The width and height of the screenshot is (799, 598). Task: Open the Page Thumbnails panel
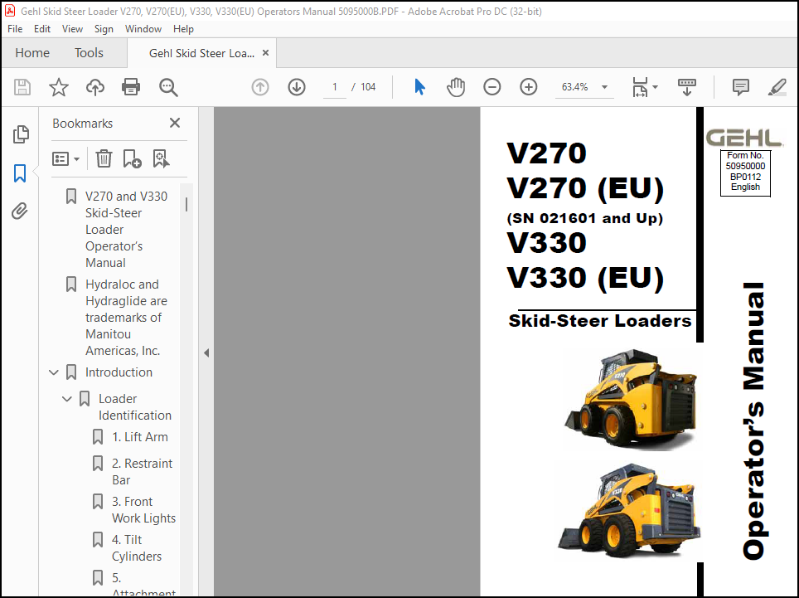[21, 134]
